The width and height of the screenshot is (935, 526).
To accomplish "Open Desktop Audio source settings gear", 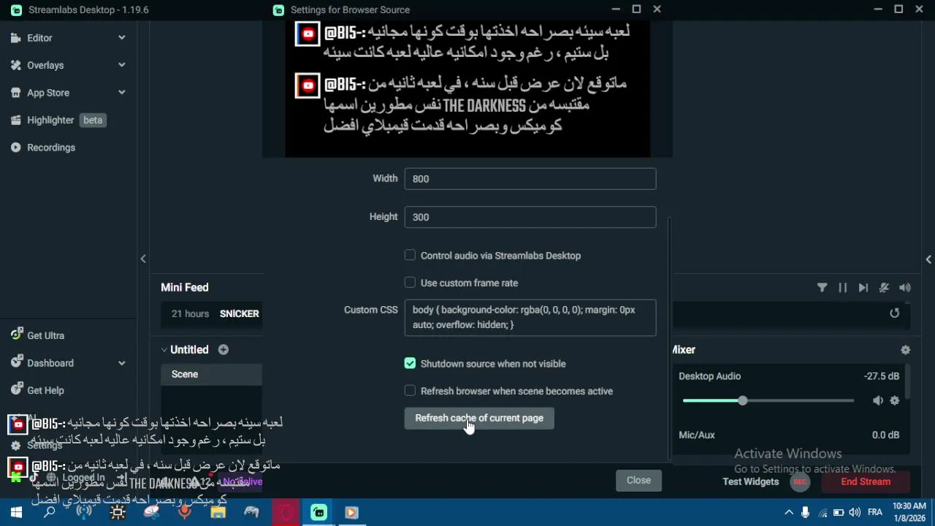I will tap(894, 400).
